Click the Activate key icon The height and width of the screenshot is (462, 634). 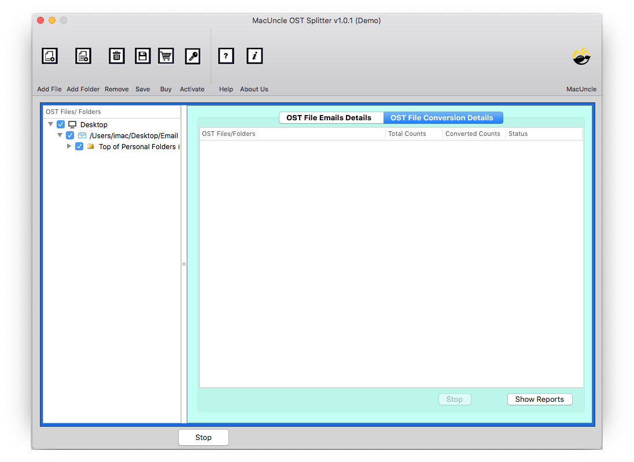pyautogui.click(x=192, y=56)
